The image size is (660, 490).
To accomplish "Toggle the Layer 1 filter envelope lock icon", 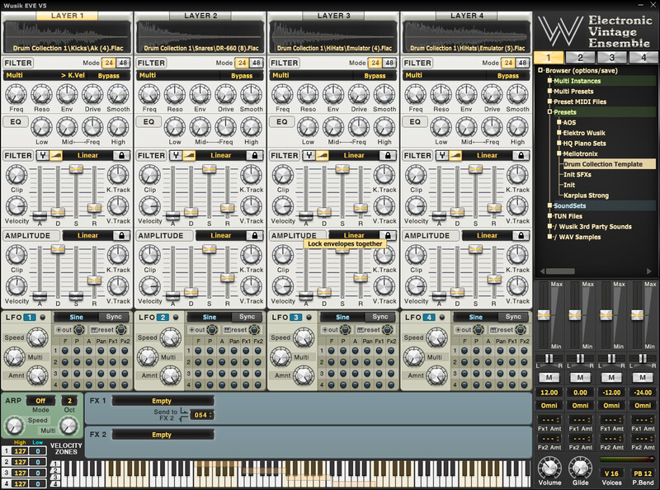I will point(121,155).
